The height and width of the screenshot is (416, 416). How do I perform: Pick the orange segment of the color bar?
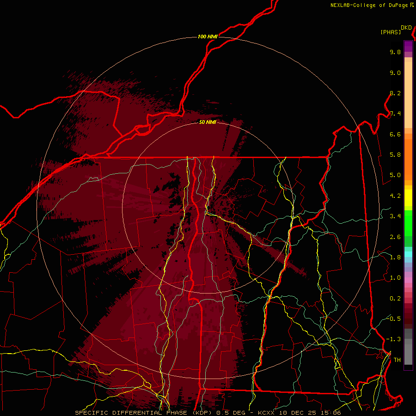408,159
